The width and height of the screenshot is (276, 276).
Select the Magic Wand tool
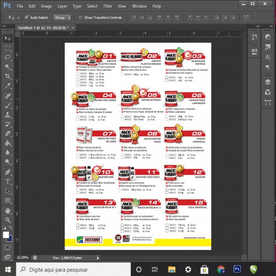click(x=8, y=67)
